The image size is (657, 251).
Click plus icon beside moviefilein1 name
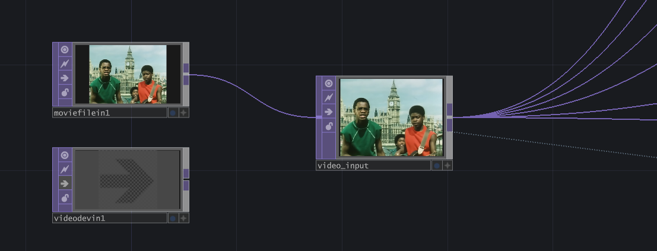(184, 113)
